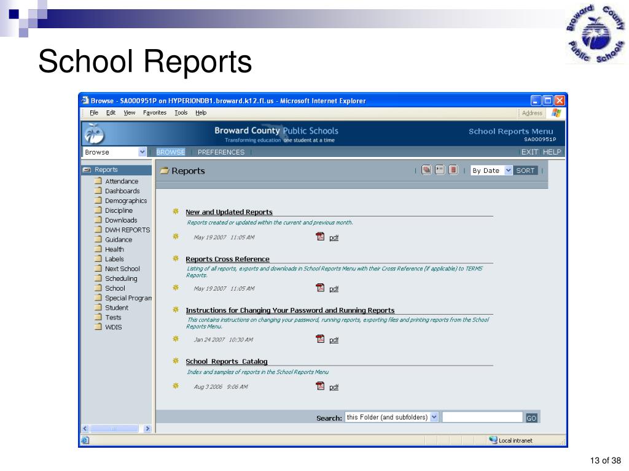The height and width of the screenshot is (471, 629).
Task: Click the open folder icon next to Reports heading
Action: click(x=165, y=170)
